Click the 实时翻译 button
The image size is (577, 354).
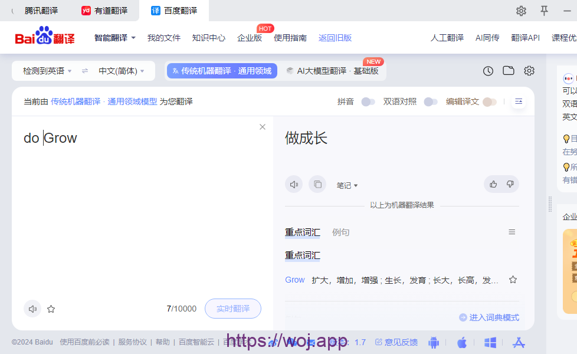point(233,309)
